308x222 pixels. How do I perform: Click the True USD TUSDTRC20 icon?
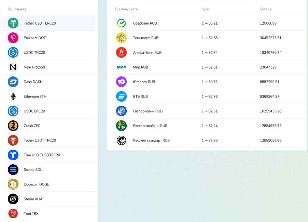point(13,155)
